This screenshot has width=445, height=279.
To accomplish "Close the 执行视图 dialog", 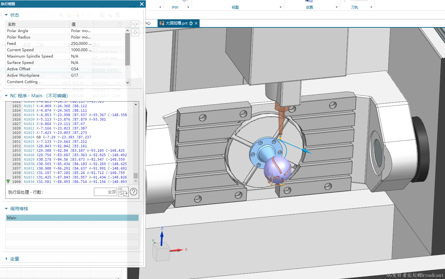I will [x=142, y=4].
